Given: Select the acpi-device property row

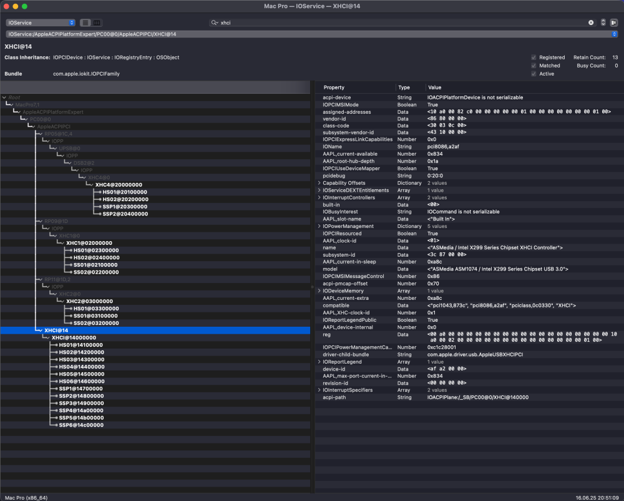Looking at the screenshot, I should (470, 97).
